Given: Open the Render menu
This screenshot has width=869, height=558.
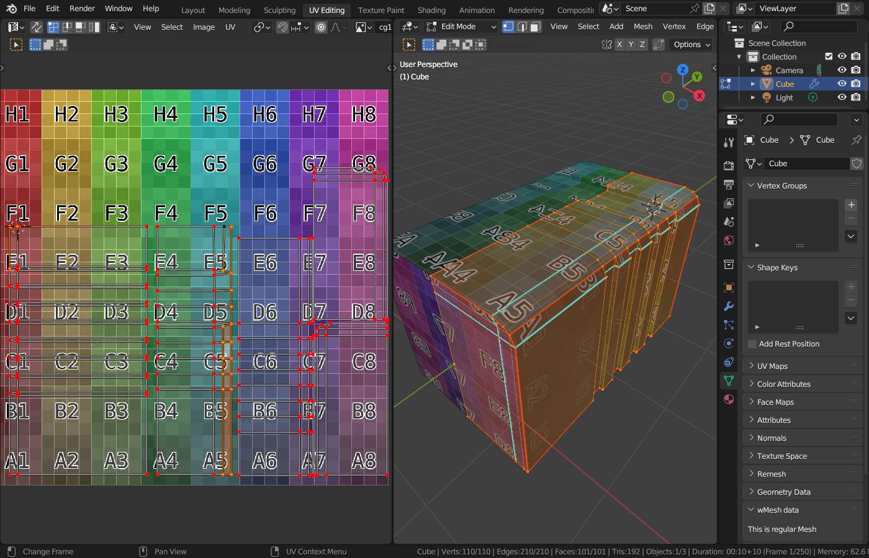Looking at the screenshot, I should pos(82,9).
